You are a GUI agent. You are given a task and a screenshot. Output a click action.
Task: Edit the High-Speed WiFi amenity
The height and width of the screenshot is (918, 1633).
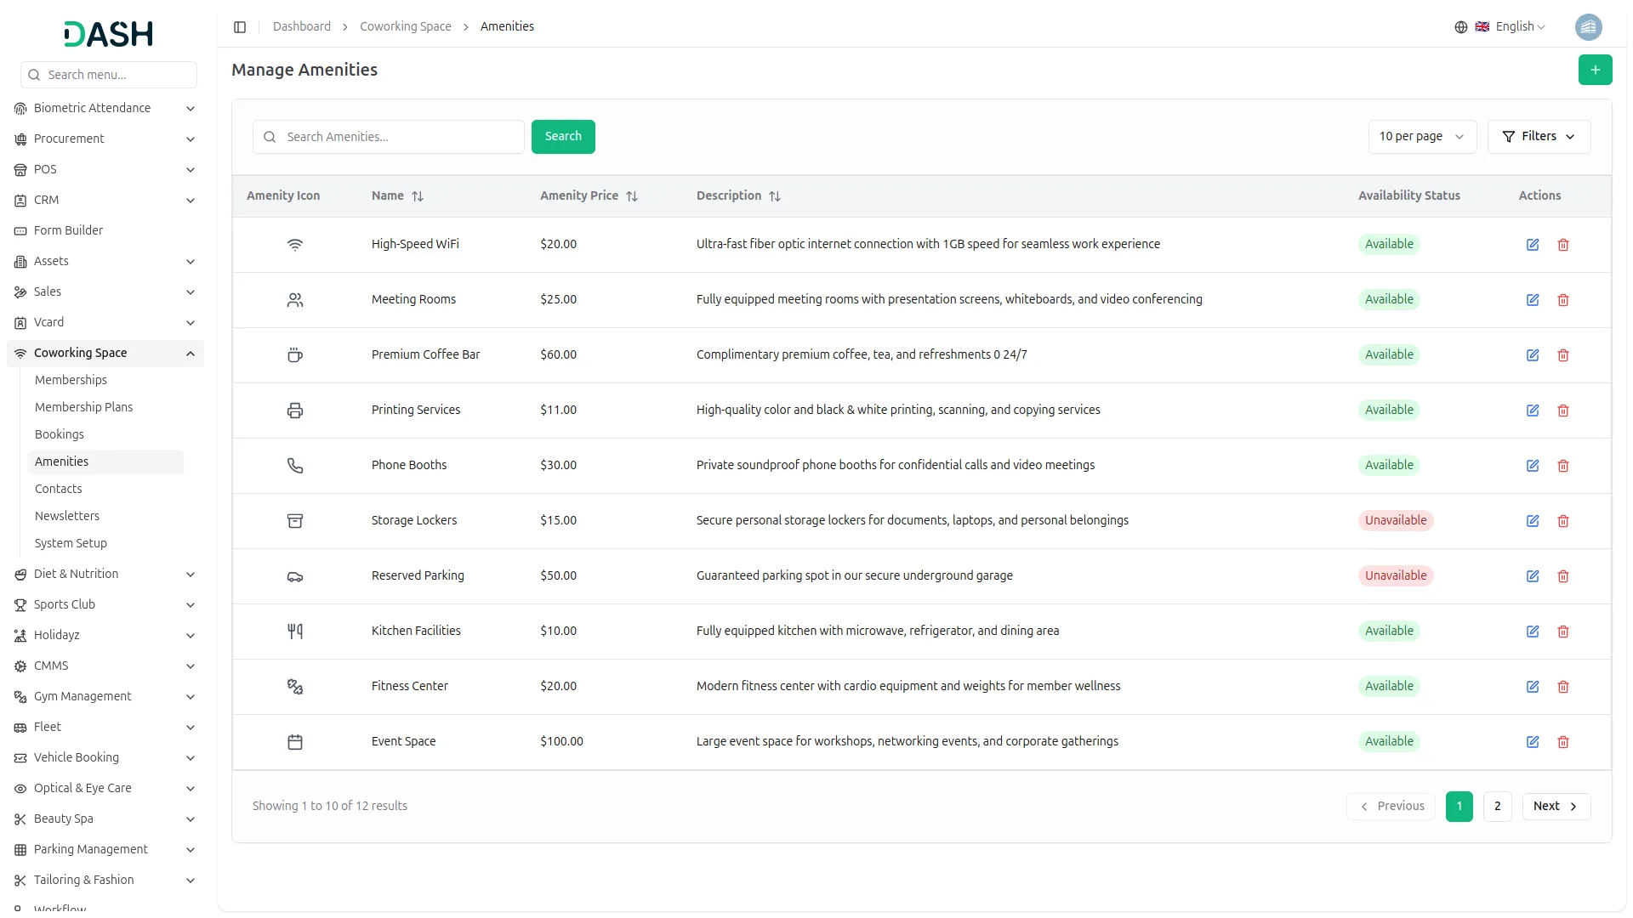[x=1532, y=245]
